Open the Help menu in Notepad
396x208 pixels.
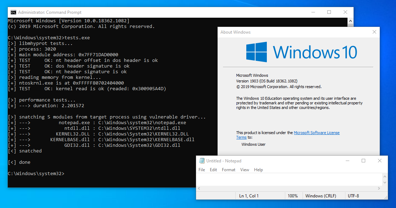pos(258,170)
